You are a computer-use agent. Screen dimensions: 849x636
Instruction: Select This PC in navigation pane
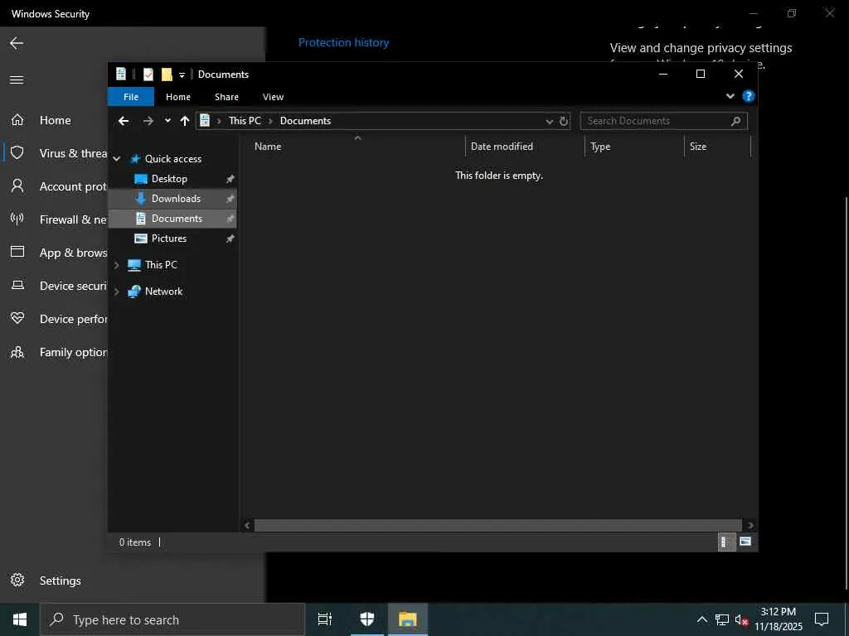click(161, 265)
